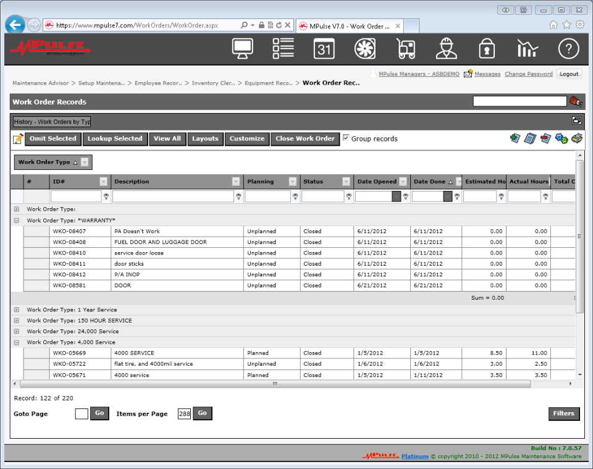
Task: Click the browser favorites star icon
Action: 566,25
